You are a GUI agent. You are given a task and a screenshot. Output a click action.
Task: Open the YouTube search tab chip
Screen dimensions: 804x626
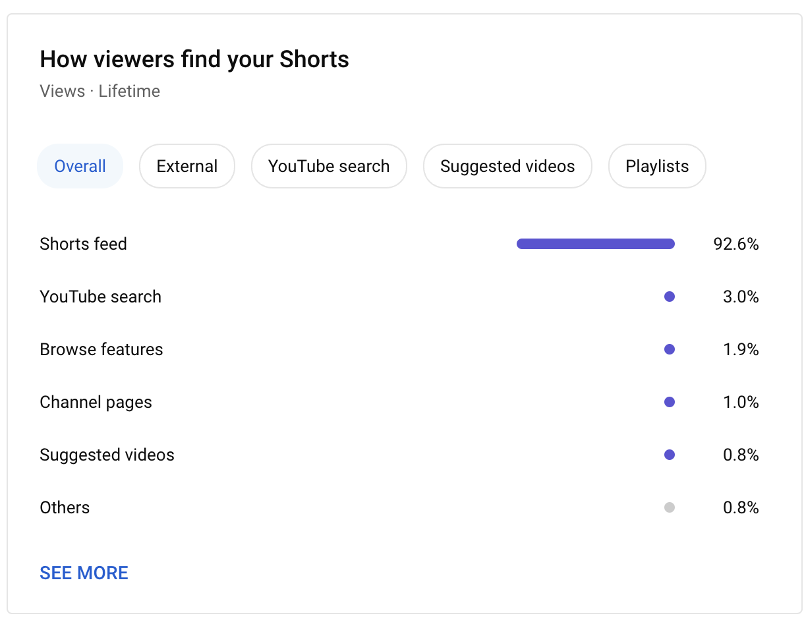pyautogui.click(x=329, y=166)
